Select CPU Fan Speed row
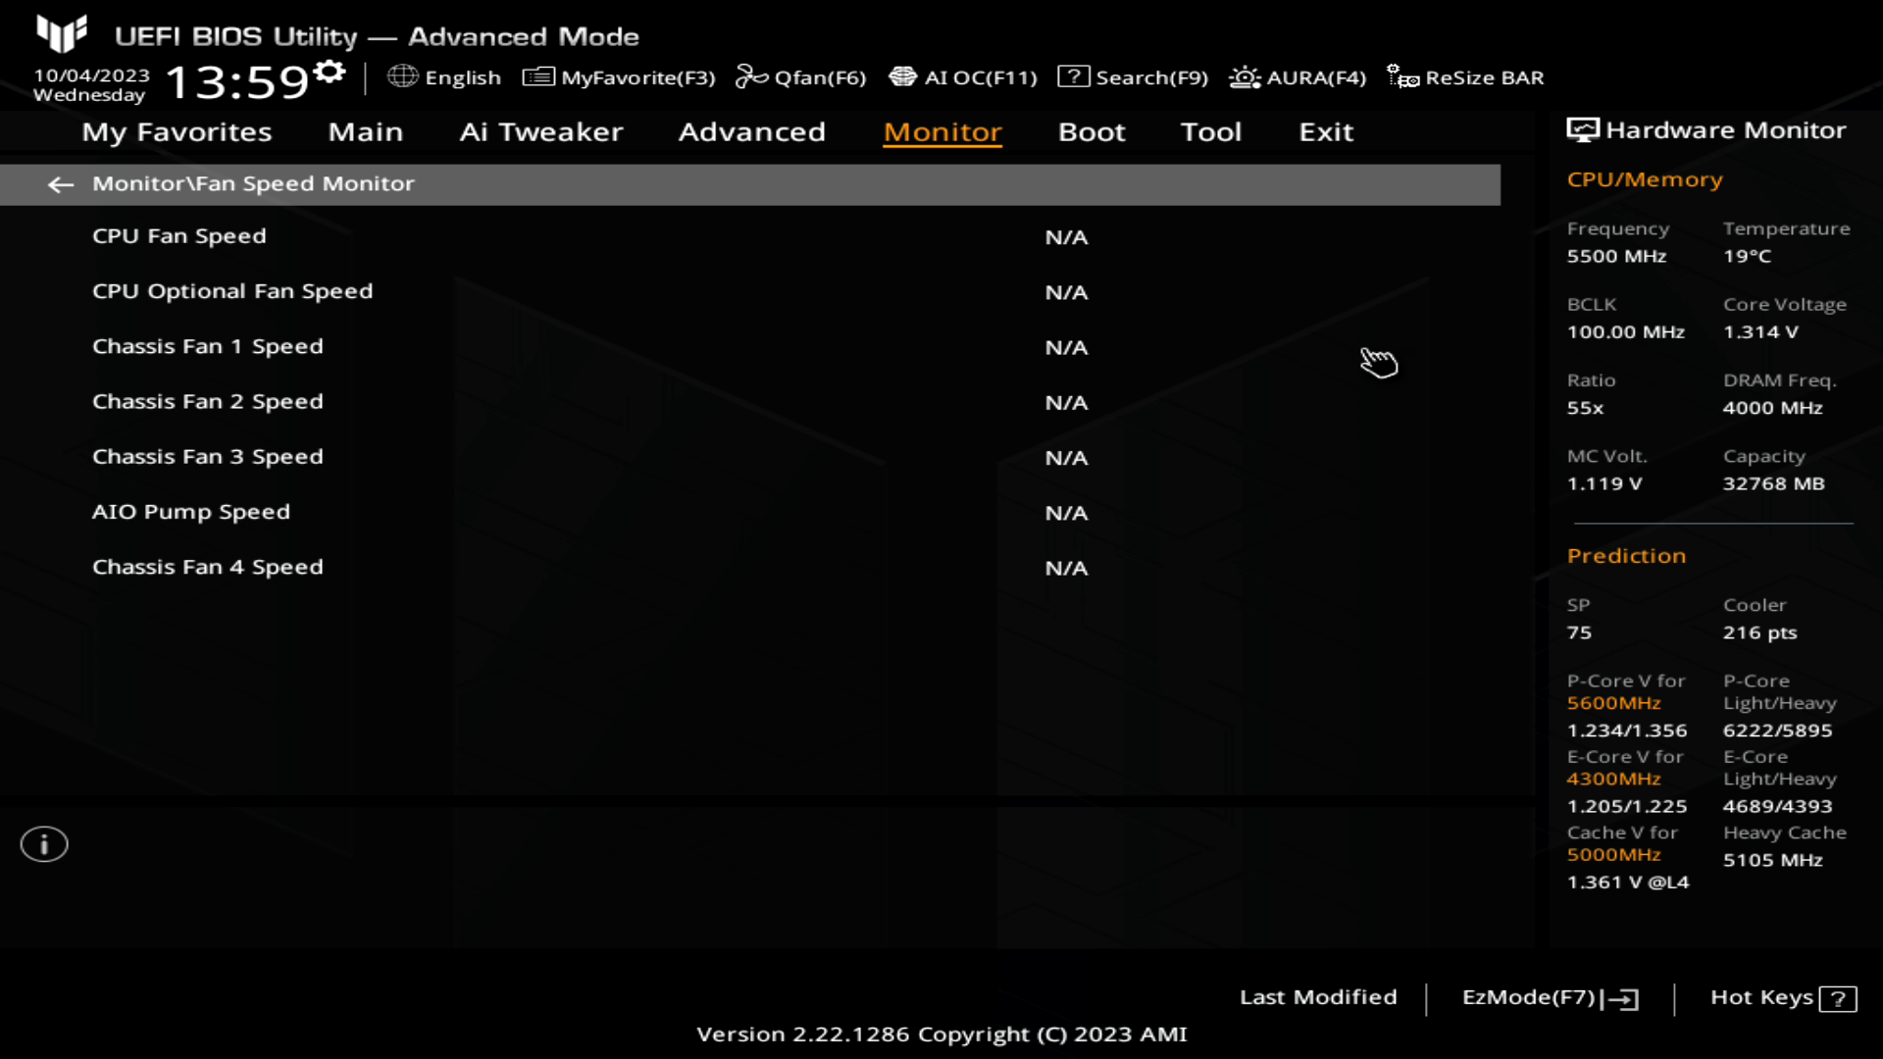The image size is (1883, 1059). [x=750, y=236]
